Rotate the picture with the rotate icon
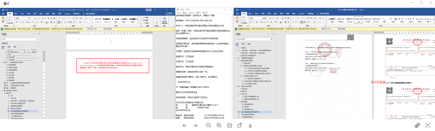 pos(240,125)
